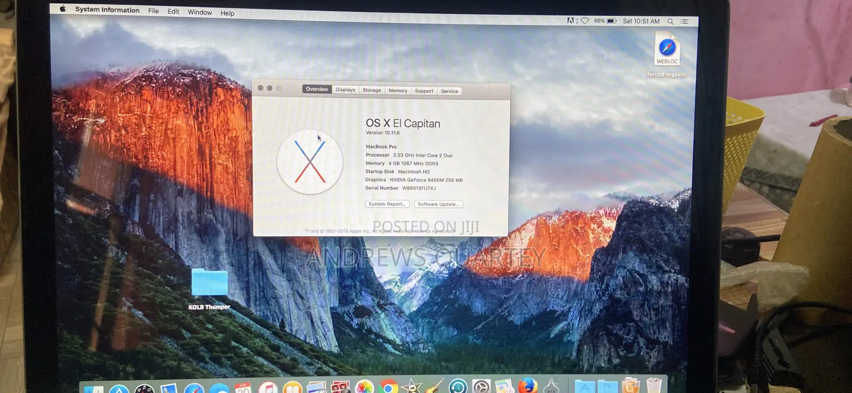Click memory value 4 GB 1067 MHz DDR3
The height and width of the screenshot is (393, 852).
(x=413, y=163)
